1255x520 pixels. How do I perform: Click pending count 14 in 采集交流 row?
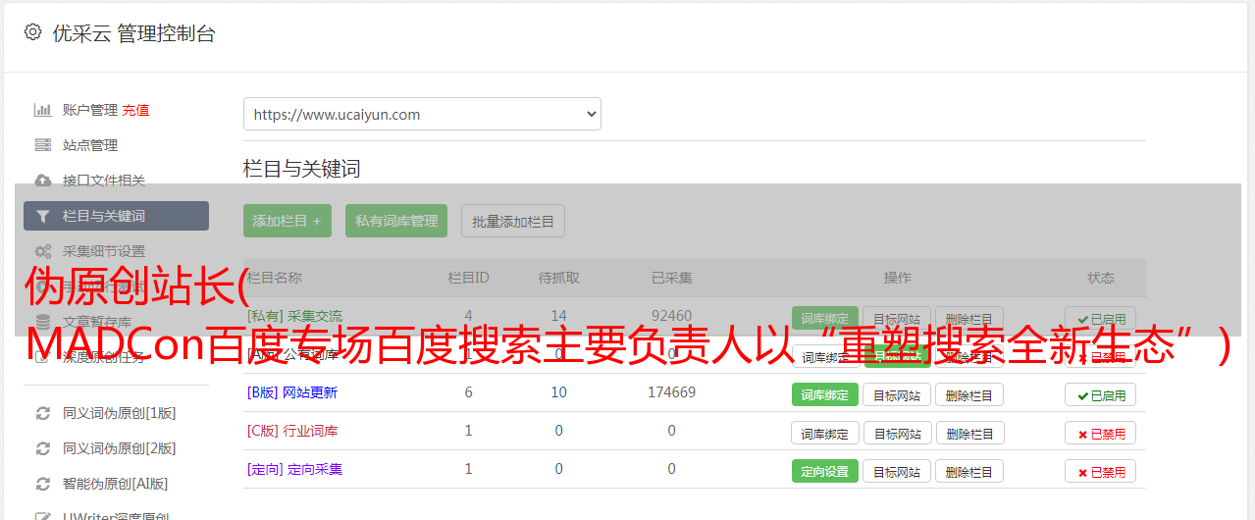tap(558, 316)
